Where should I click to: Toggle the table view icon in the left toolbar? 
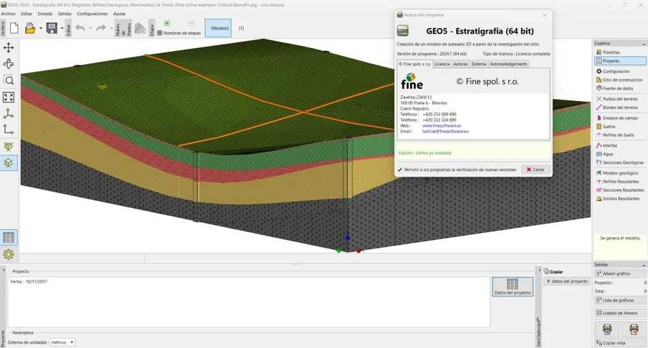pyautogui.click(x=8, y=237)
